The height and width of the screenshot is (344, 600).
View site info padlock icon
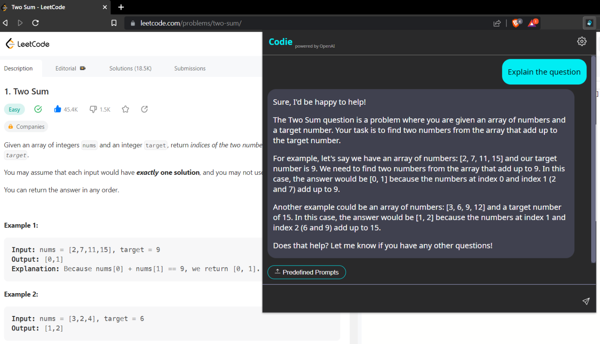[x=133, y=23]
